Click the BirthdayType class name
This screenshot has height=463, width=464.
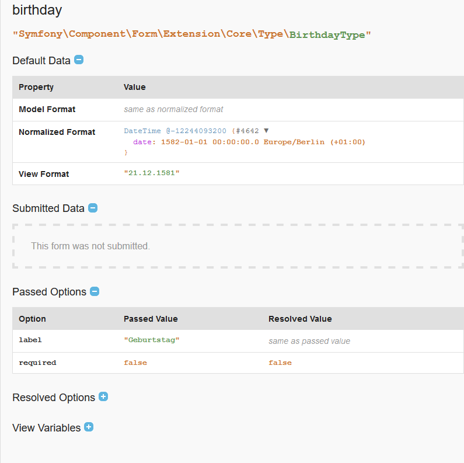[x=327, y=34]
